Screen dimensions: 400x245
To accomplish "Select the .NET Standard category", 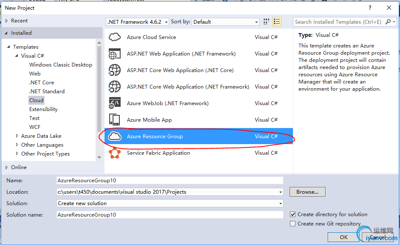I will [x=47, y=91].
